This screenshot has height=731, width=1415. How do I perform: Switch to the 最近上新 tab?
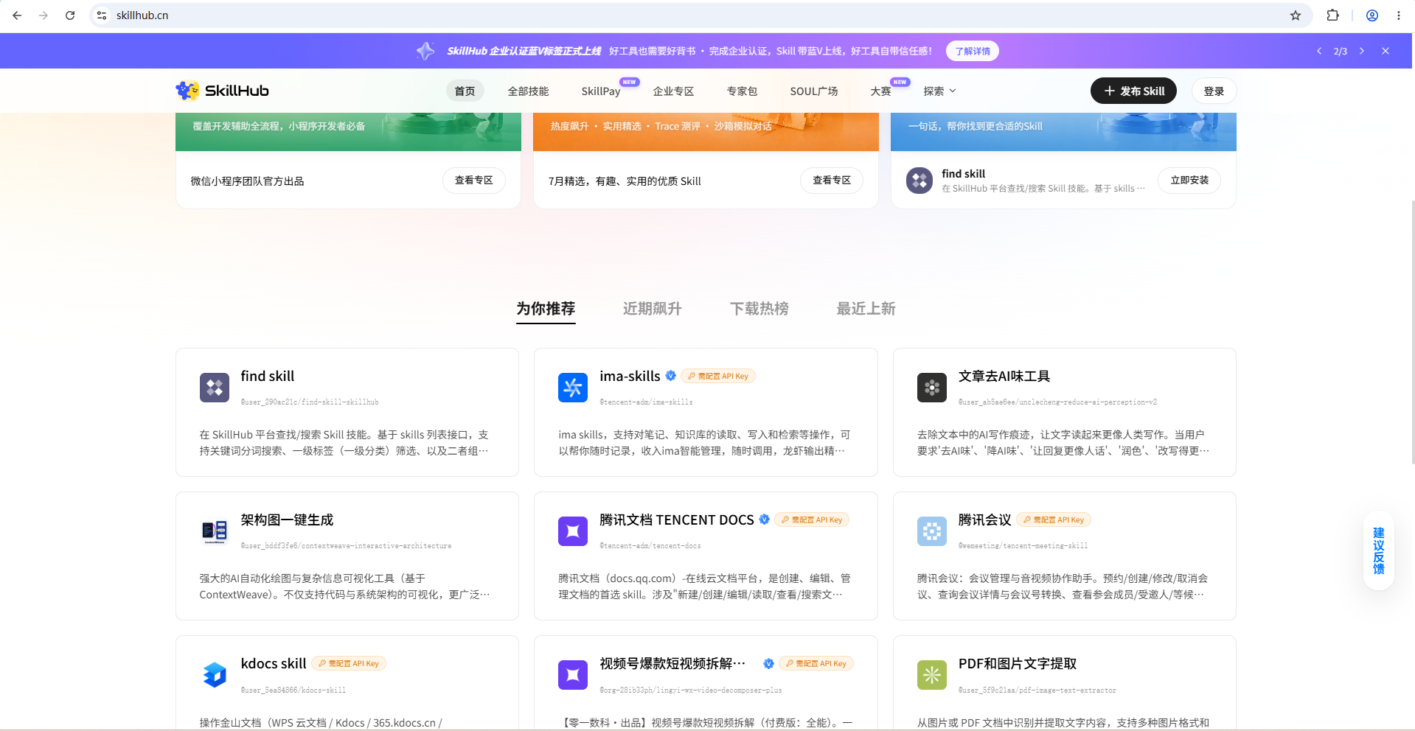[x=866, y=309]
